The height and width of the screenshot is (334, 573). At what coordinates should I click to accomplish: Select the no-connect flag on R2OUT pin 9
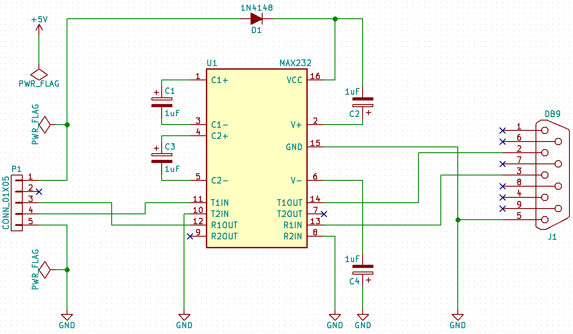click(190, 236)
